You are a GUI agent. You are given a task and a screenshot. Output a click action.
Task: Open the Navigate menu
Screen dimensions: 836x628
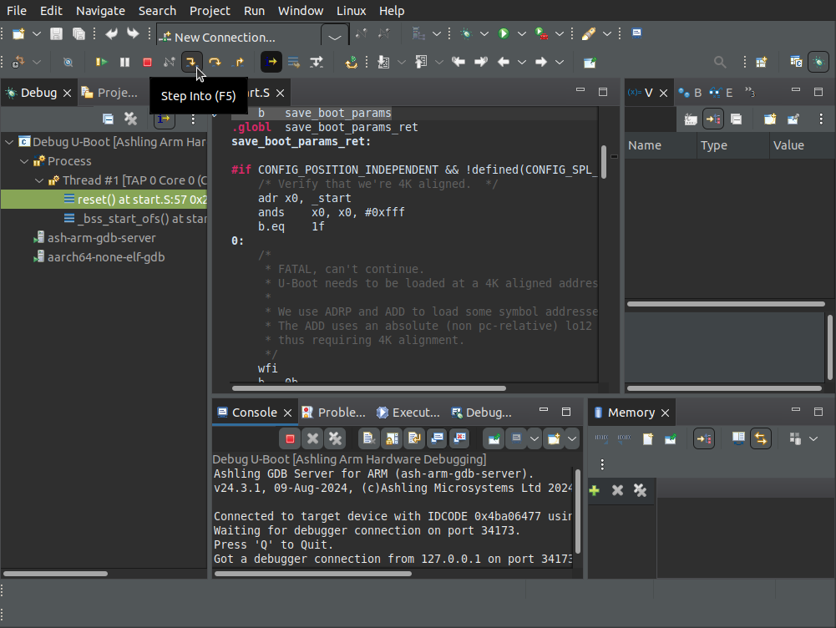pos(100,11)
